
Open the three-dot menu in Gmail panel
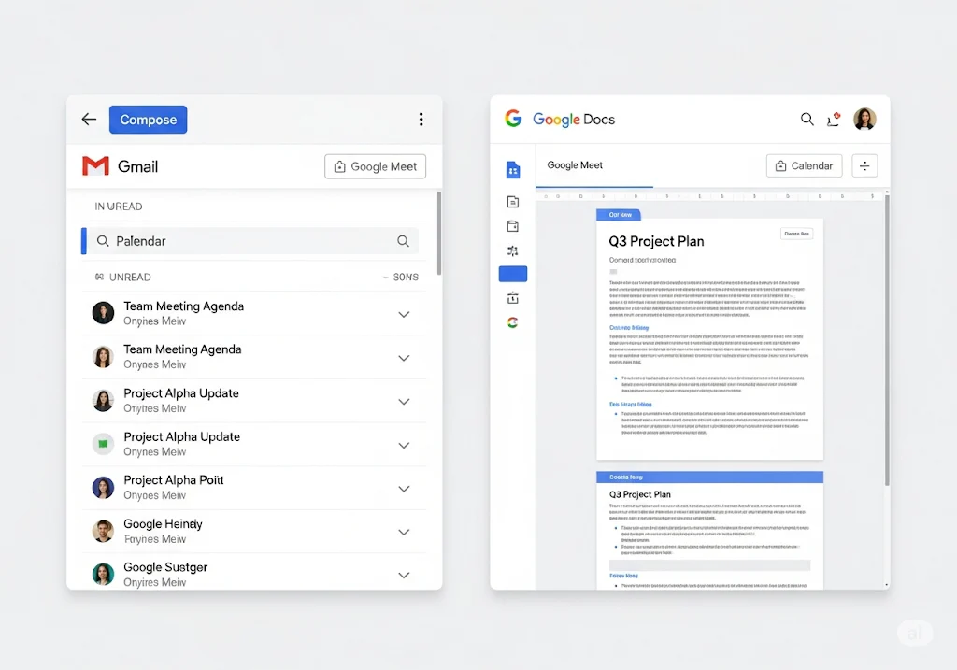421,119
